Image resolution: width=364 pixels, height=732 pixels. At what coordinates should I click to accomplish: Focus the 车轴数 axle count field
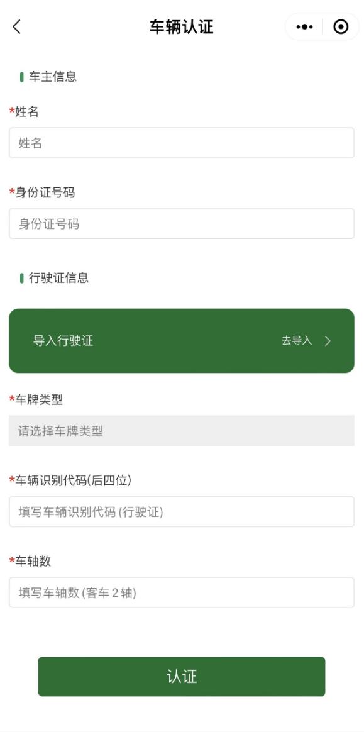click(182, 591)
